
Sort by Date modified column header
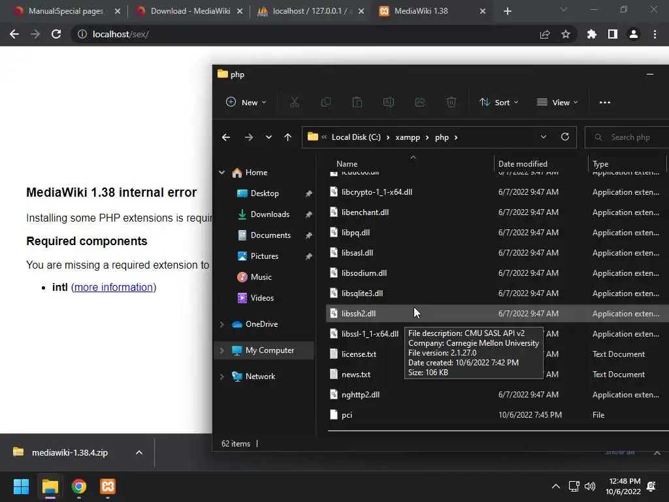[x=523, y=164]
